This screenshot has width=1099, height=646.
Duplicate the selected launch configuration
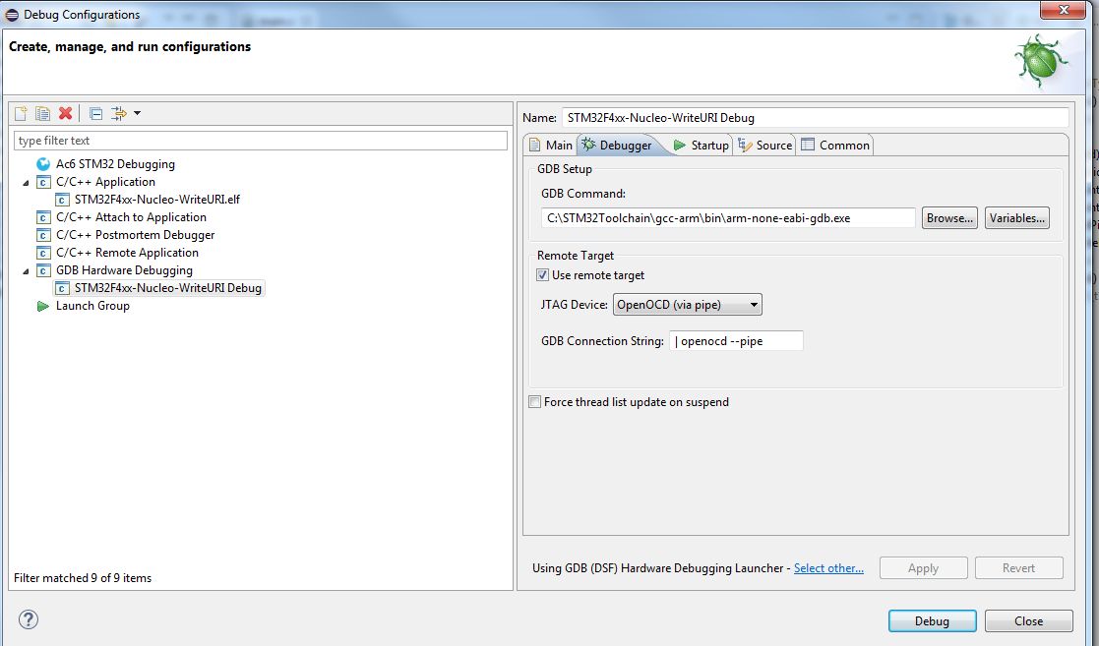[42, 114]
